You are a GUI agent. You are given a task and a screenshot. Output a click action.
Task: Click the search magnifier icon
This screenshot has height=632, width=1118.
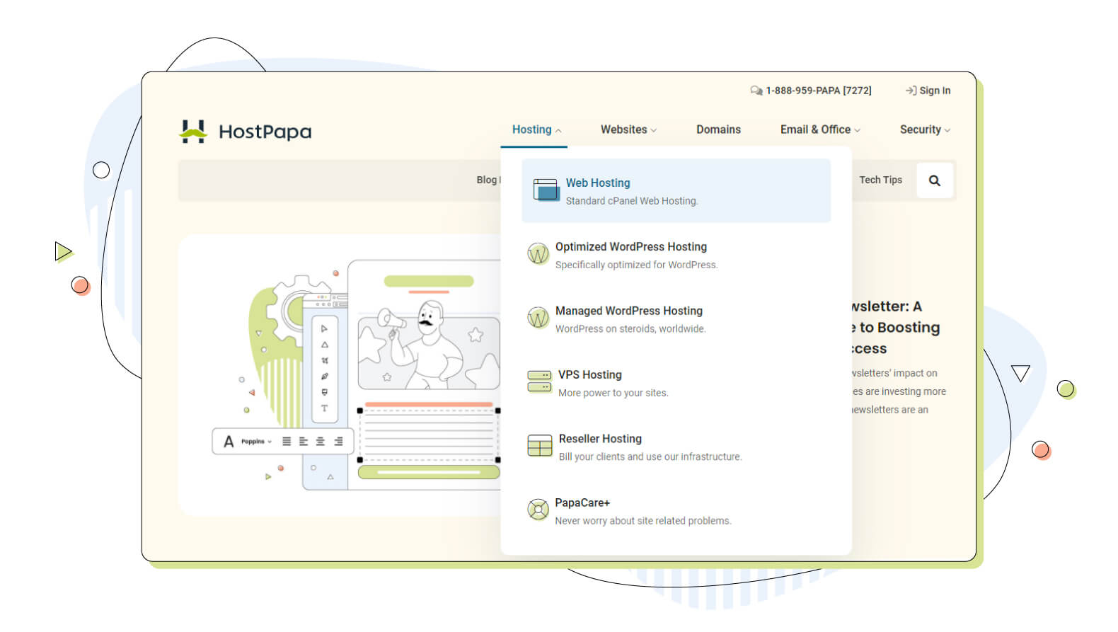click(934, 180)
